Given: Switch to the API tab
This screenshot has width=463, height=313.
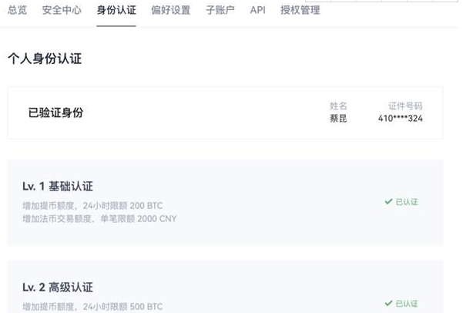Looking at the screenshot, I should [258, 10].
